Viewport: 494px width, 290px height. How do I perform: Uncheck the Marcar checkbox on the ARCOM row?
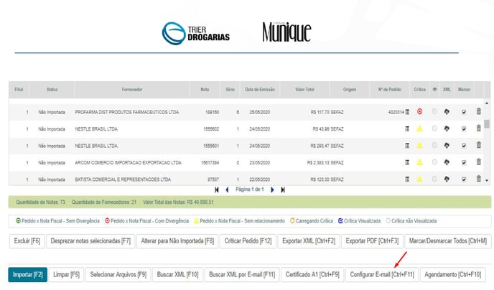tap(464, 162)
